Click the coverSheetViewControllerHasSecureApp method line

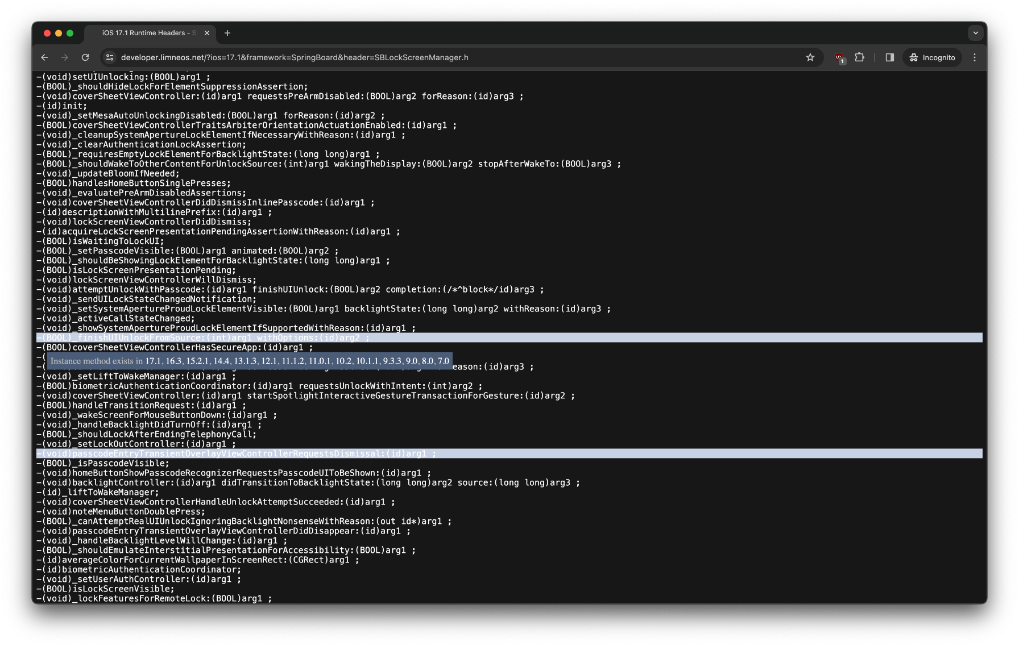click(173, 347)
